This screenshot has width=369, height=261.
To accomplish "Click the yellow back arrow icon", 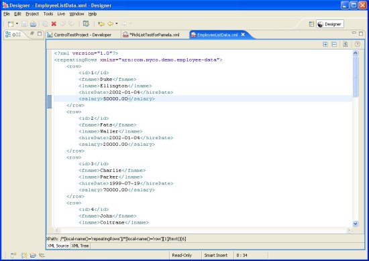I will (x=110, y=23).
